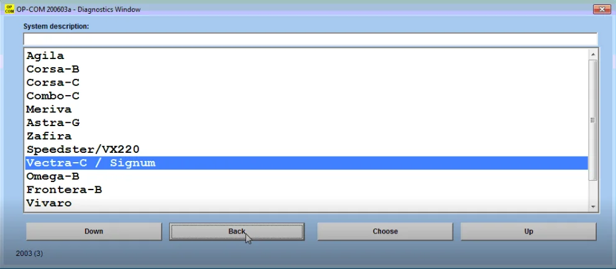Select Omega-B in the model list

point(306,176)
